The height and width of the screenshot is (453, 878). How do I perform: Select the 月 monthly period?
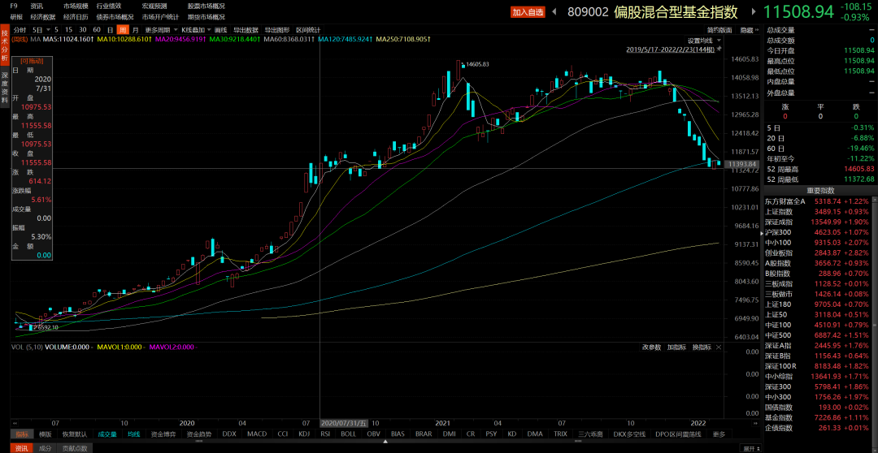tap(135, 30)
